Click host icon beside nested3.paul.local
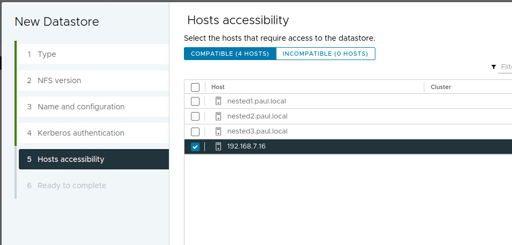Viewport: 512px width, 245px height. point(218,131)
